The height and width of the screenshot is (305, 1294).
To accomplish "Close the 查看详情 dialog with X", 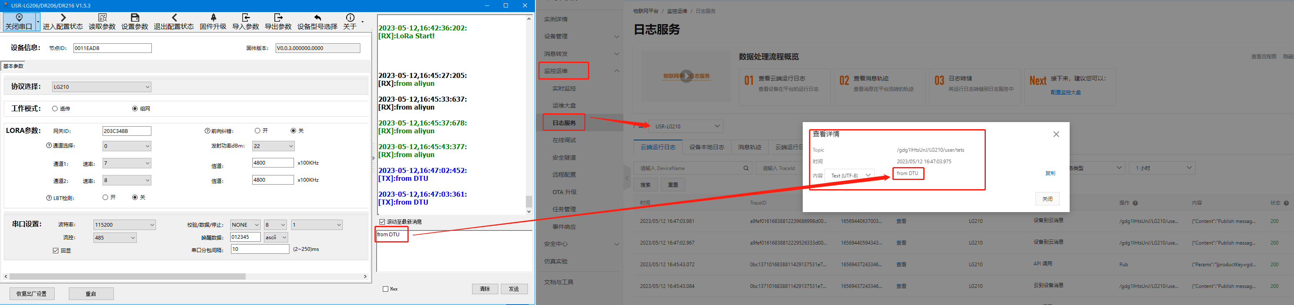I will pos(1056,135).
